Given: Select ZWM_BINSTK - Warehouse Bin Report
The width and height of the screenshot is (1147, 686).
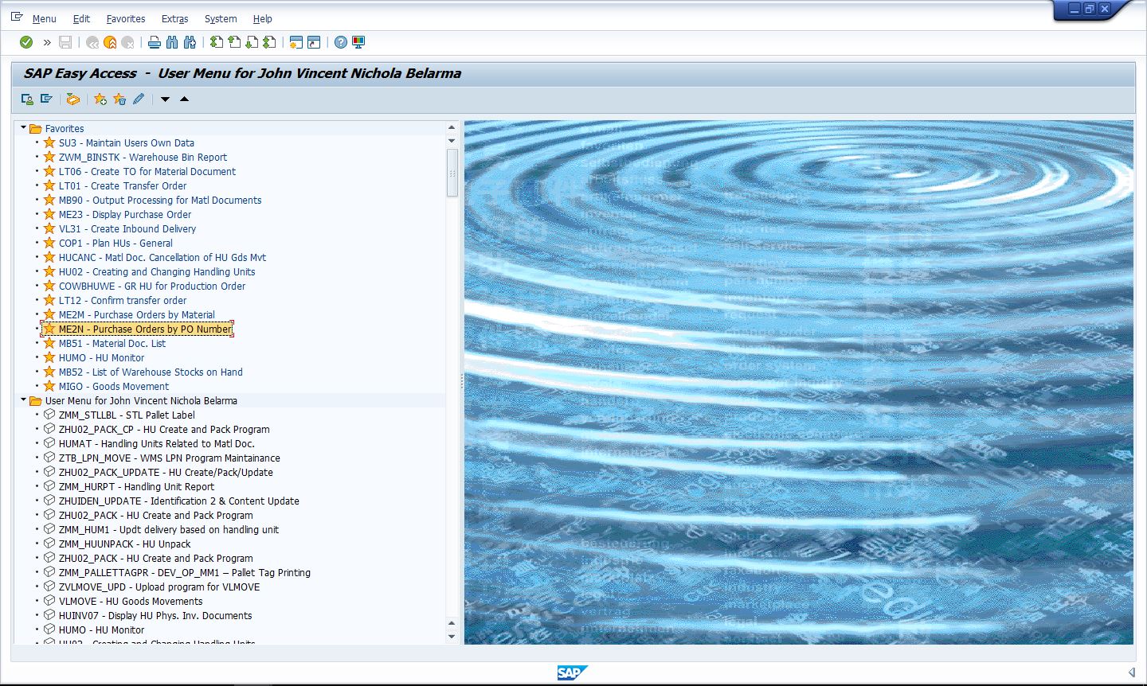Looking at the screenshot, I should pyautogui.click(x=143, y=158).
